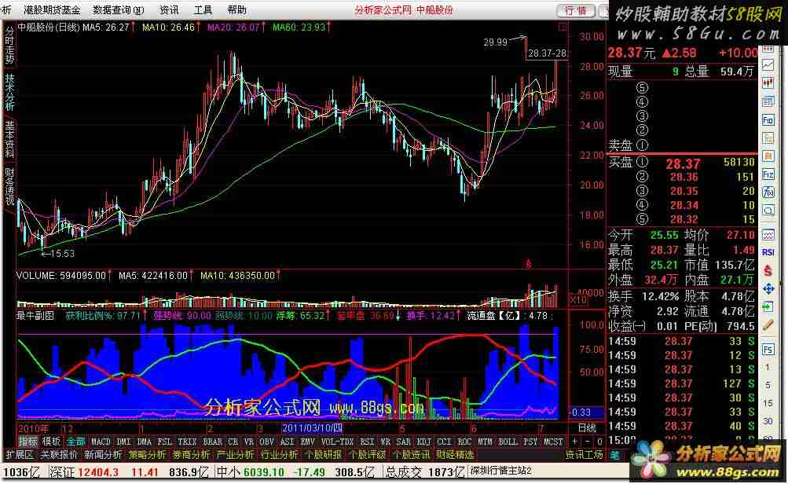The width and height of the screenshot is (788, 484).
Task: Open the 产业分析 tab
Action: (235, 455)
